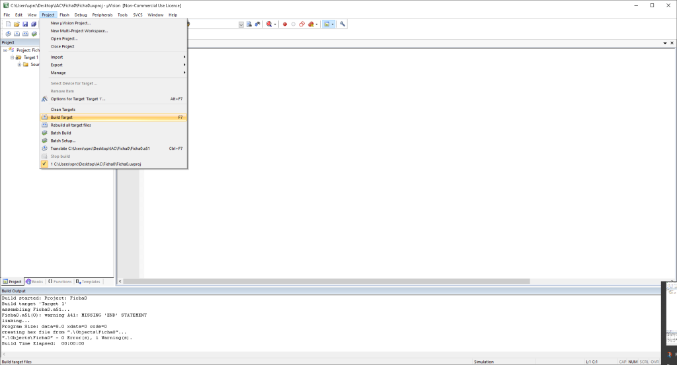The height and width of the screenshot is (365, 677).
Task: Switch to the Templates tab
Action: 88,282
